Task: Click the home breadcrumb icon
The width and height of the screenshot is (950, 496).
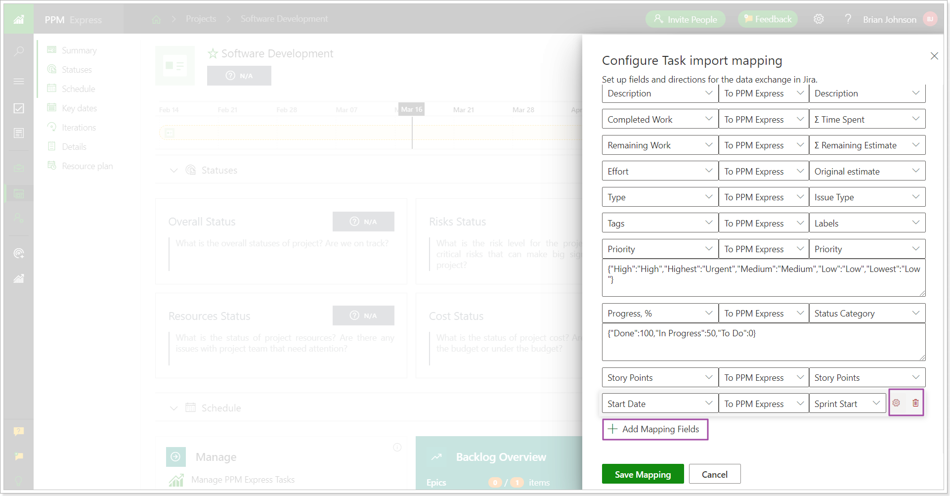Action: click(156, 19)
